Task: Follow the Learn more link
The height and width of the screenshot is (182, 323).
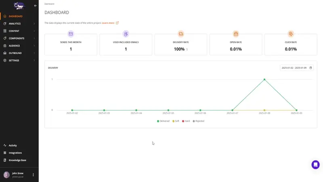Action: [x=108, y=23]
